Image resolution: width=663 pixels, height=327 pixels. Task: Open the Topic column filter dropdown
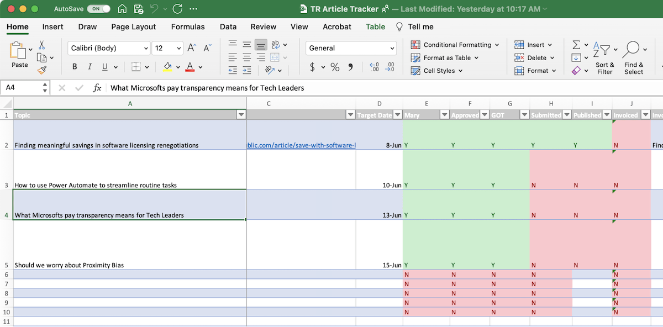tap(241, 115)
